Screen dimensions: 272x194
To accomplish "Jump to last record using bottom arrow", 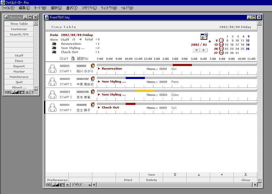I will pyautogui.click(x=245, y=175).
